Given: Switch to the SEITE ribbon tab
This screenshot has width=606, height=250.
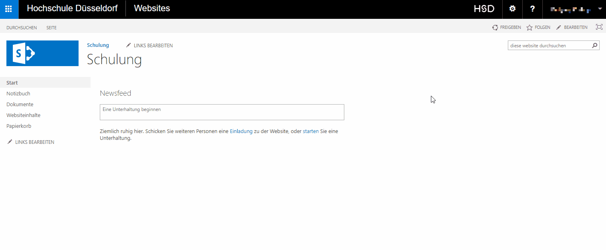Looking at the screenshot, I should pyautogui.click(x=51, y=28).
